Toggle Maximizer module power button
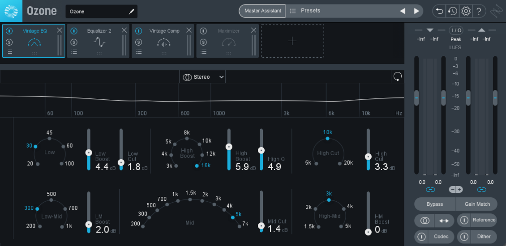Screen dimensions: 506x246 [203, 31]
